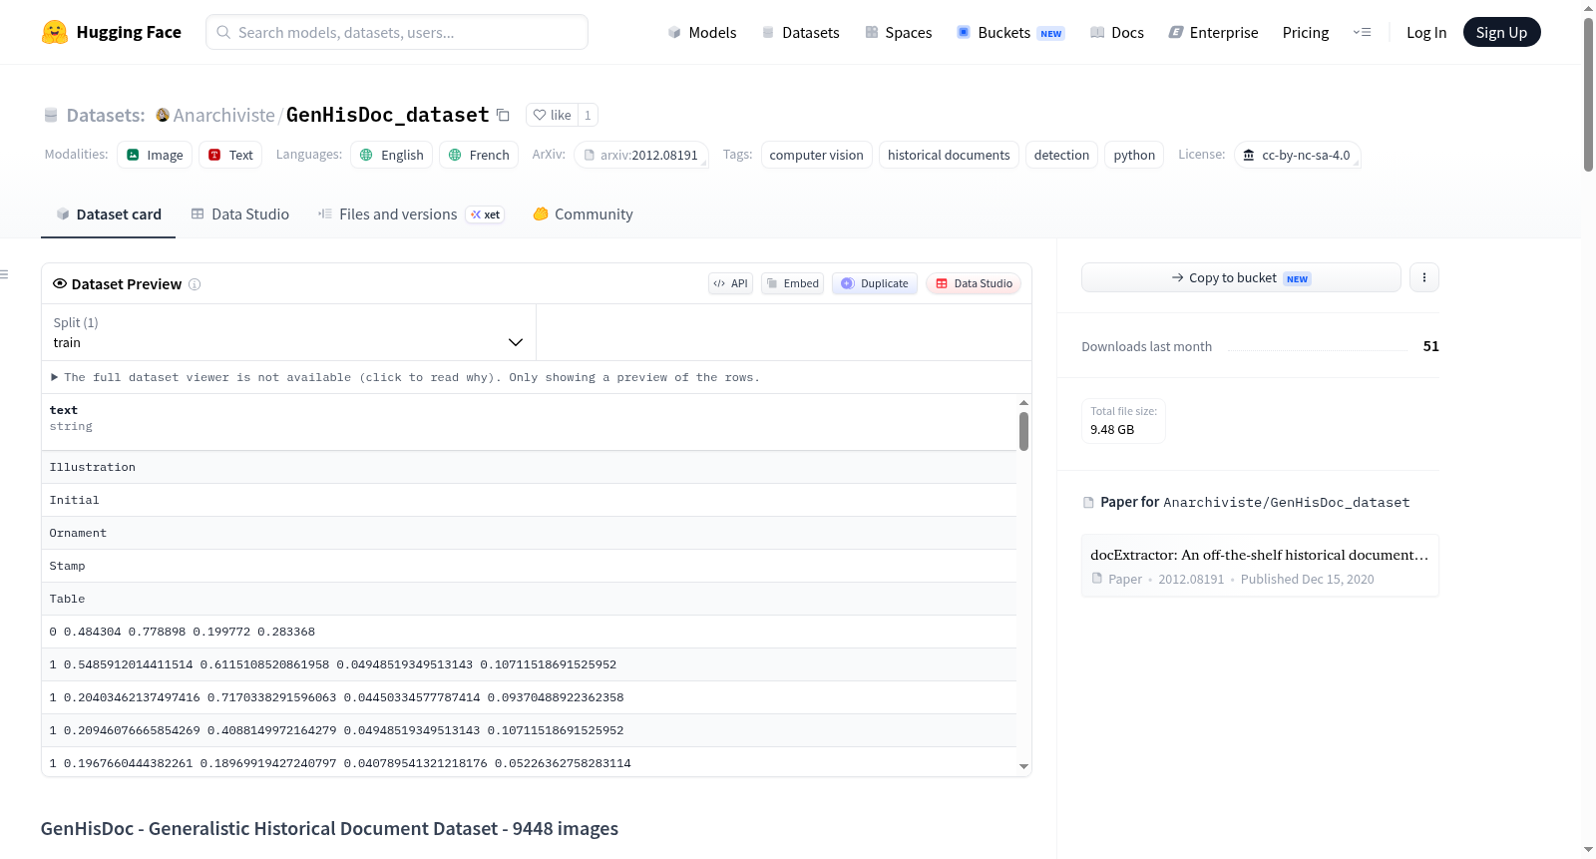1596x859 pixels.
Task: Select the Stamp row
Action: (529, 566)
